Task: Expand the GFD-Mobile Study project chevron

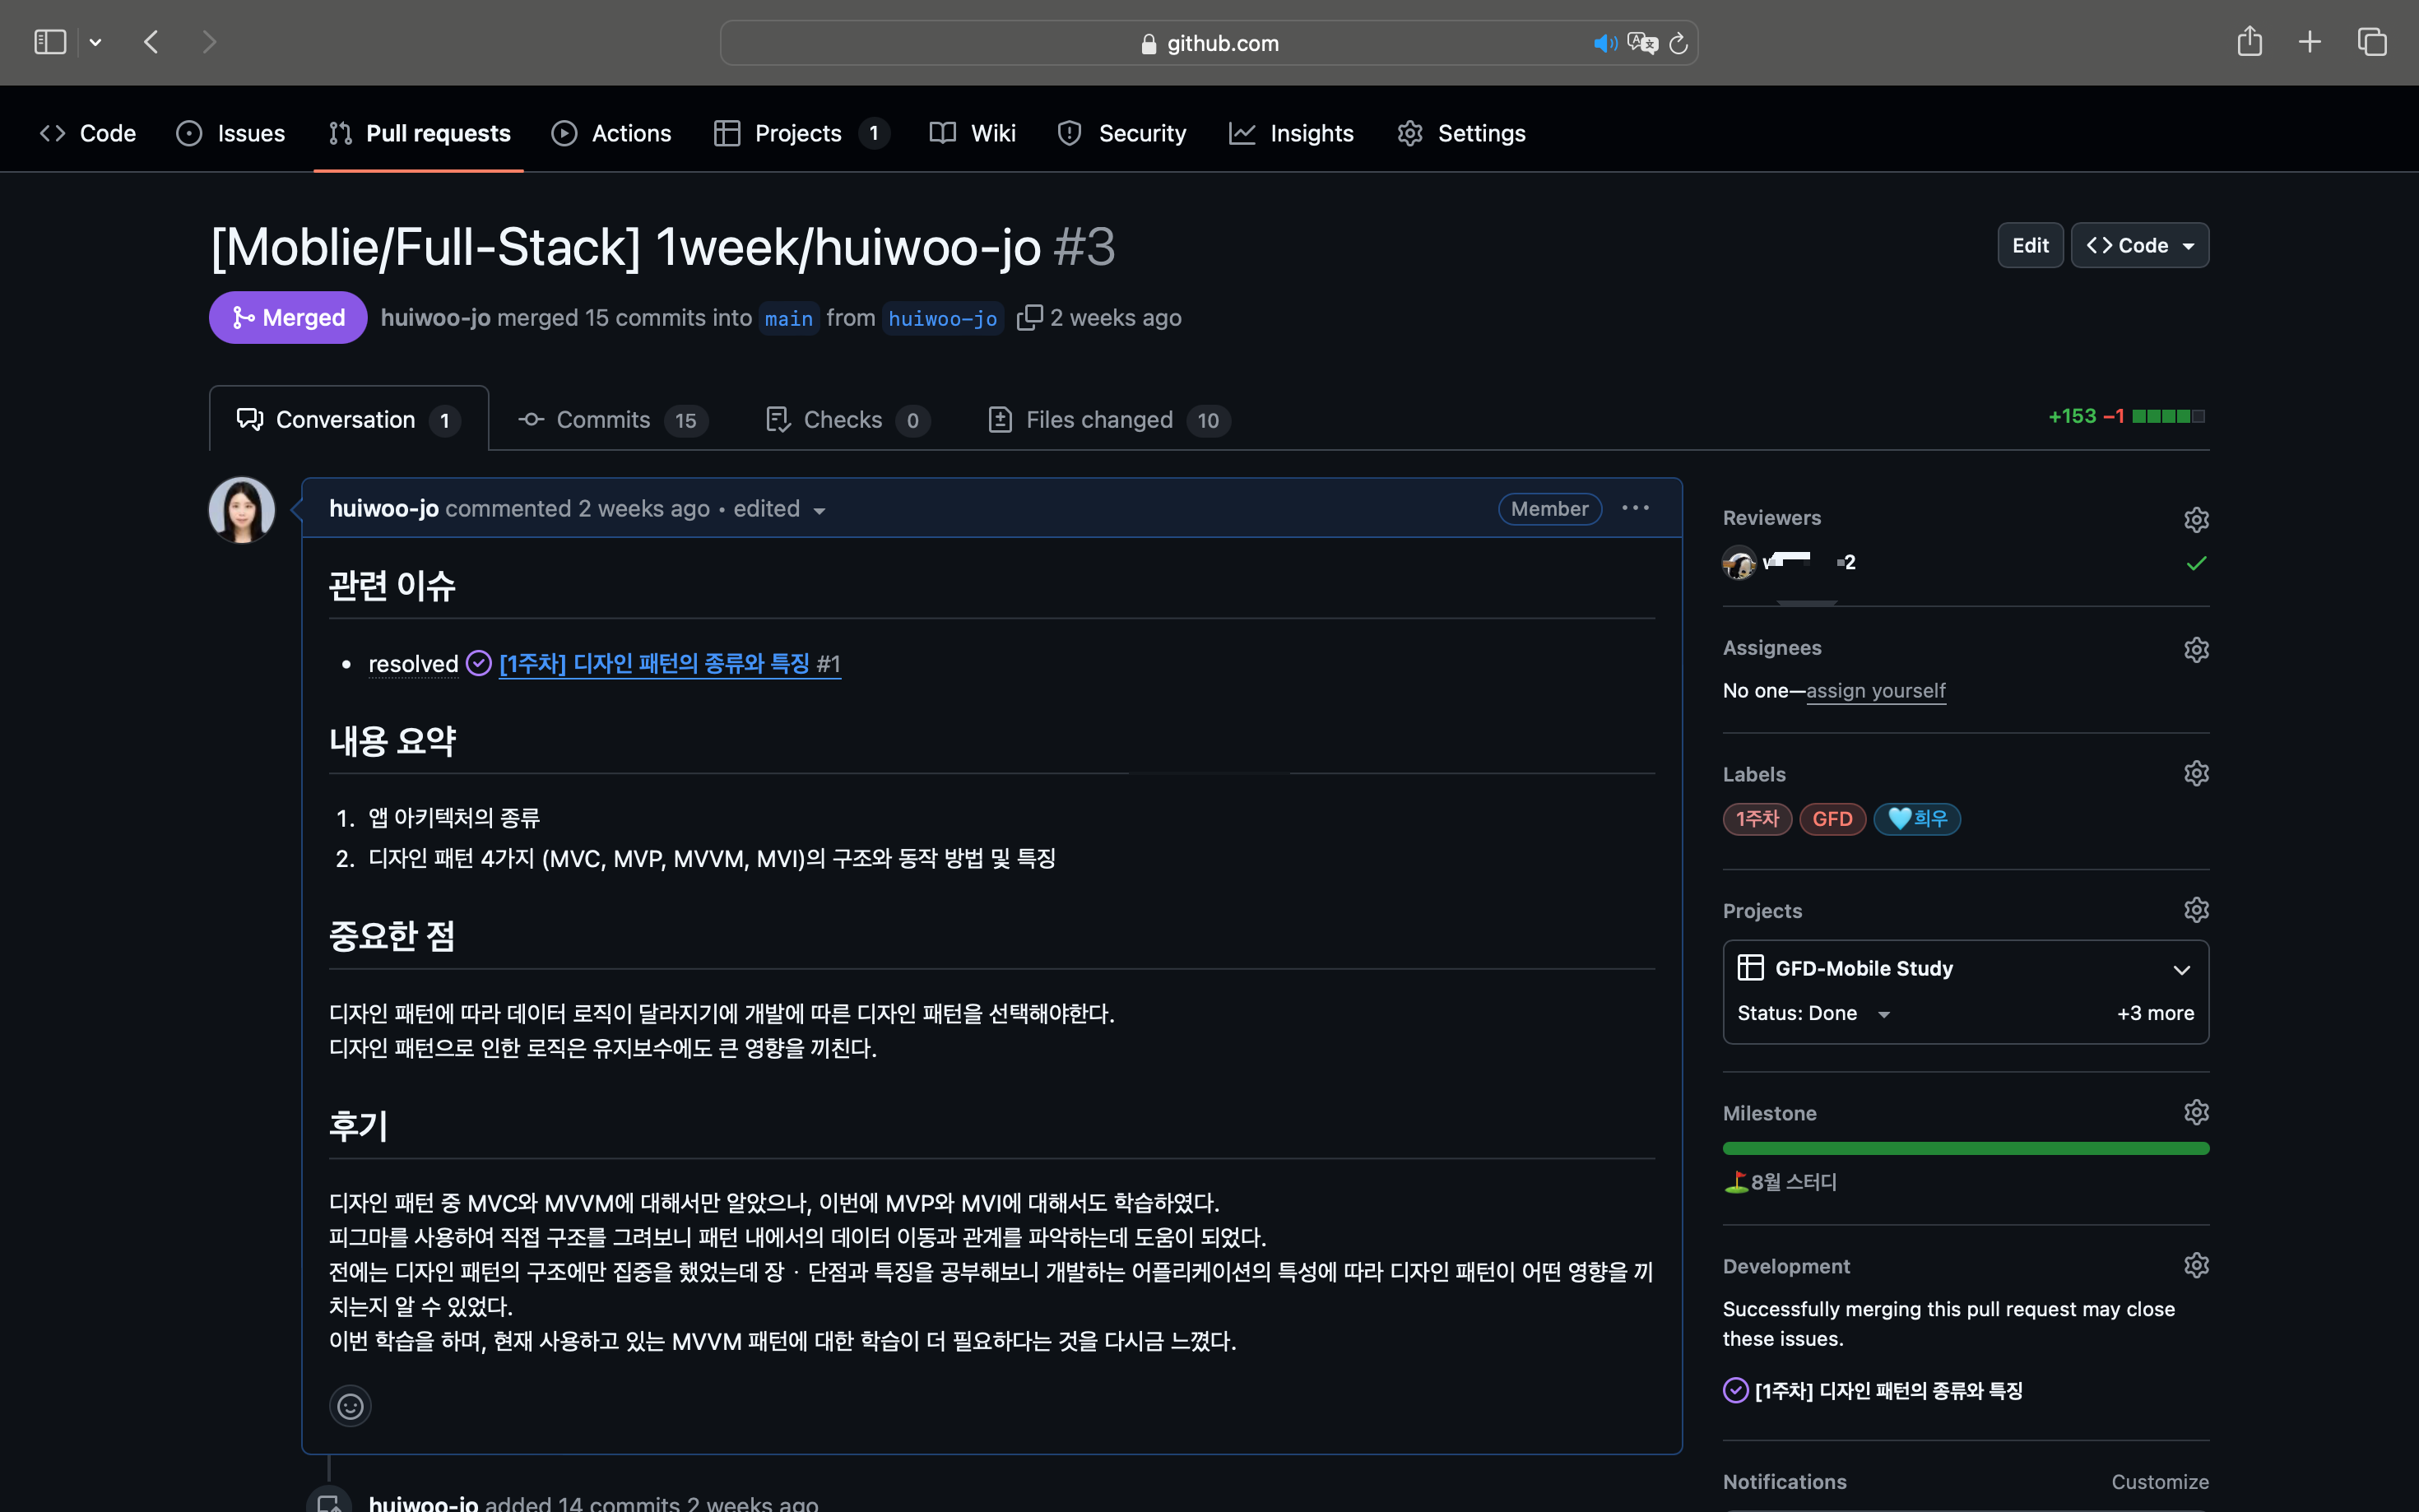Action: coord(2181,969)
